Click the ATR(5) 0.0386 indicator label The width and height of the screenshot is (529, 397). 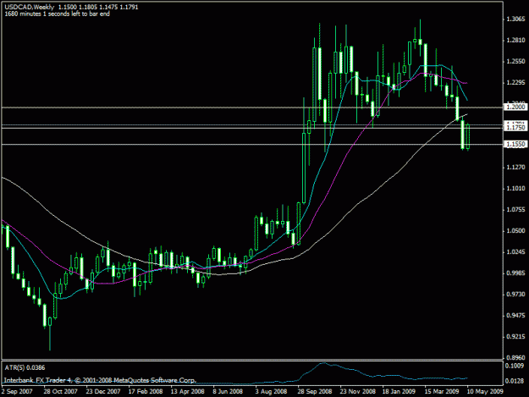25,367
